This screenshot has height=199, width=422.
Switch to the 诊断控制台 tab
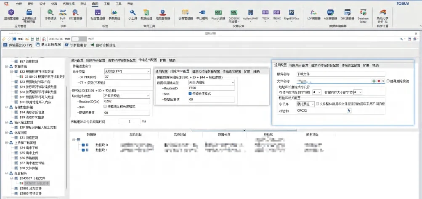pos(76,45)
